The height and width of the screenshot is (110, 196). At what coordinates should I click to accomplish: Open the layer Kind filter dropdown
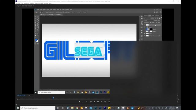point(147,18)
